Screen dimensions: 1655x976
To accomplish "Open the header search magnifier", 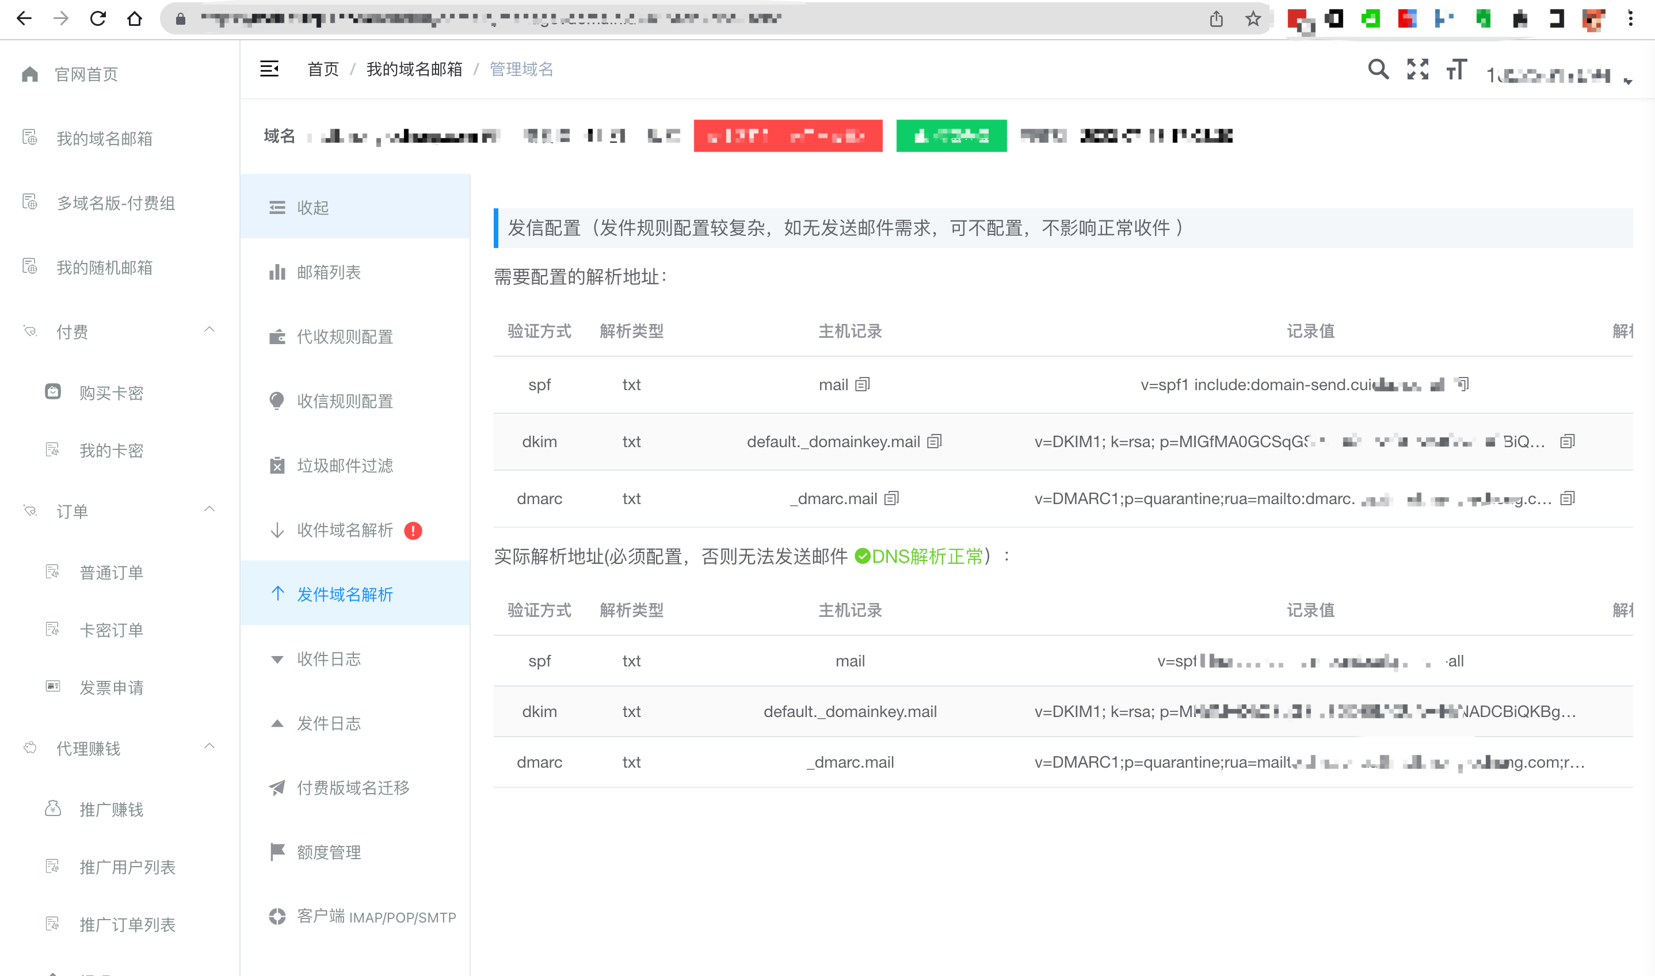I will pyautogui.click(x=1378, y=68).
